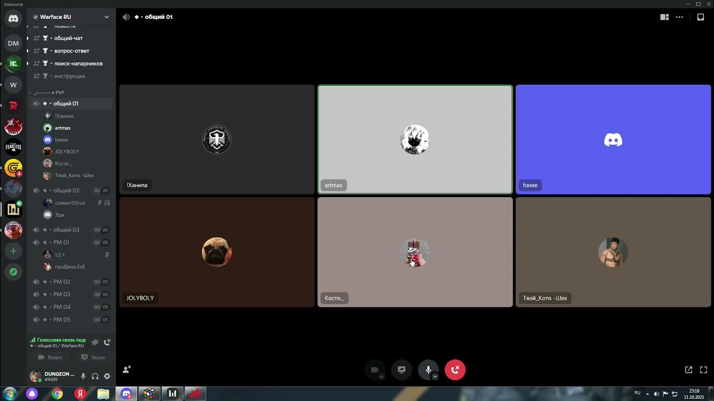Disconnect from call red button
This screenshot has height=401, width=714.
click(455, 370)
